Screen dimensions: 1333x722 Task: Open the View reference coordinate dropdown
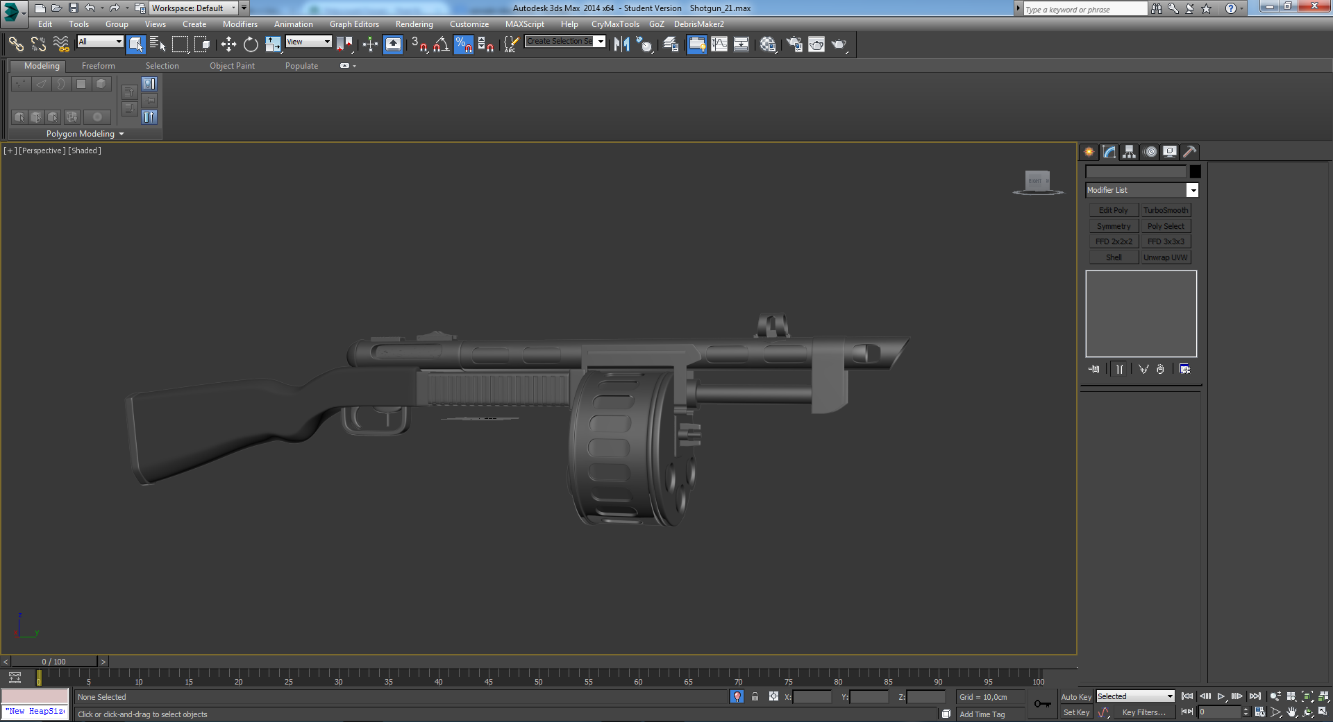click(308, 42)
